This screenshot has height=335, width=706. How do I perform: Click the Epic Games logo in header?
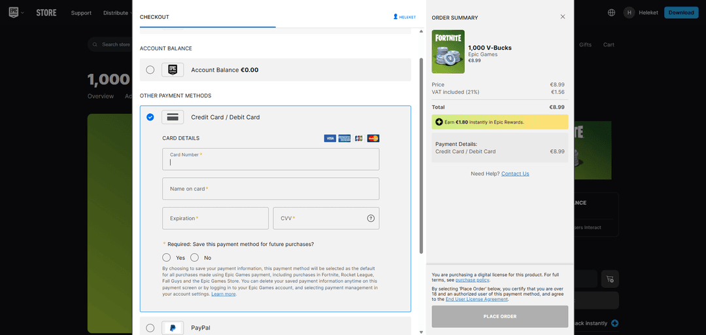tap(16, 12)
